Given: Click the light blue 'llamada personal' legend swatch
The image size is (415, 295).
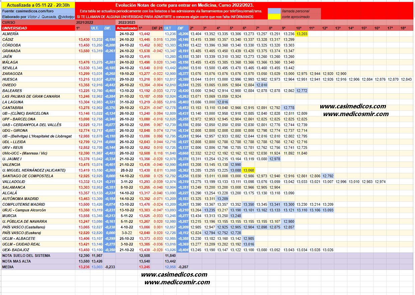Looking at the screenshot, I should [274, 11].
